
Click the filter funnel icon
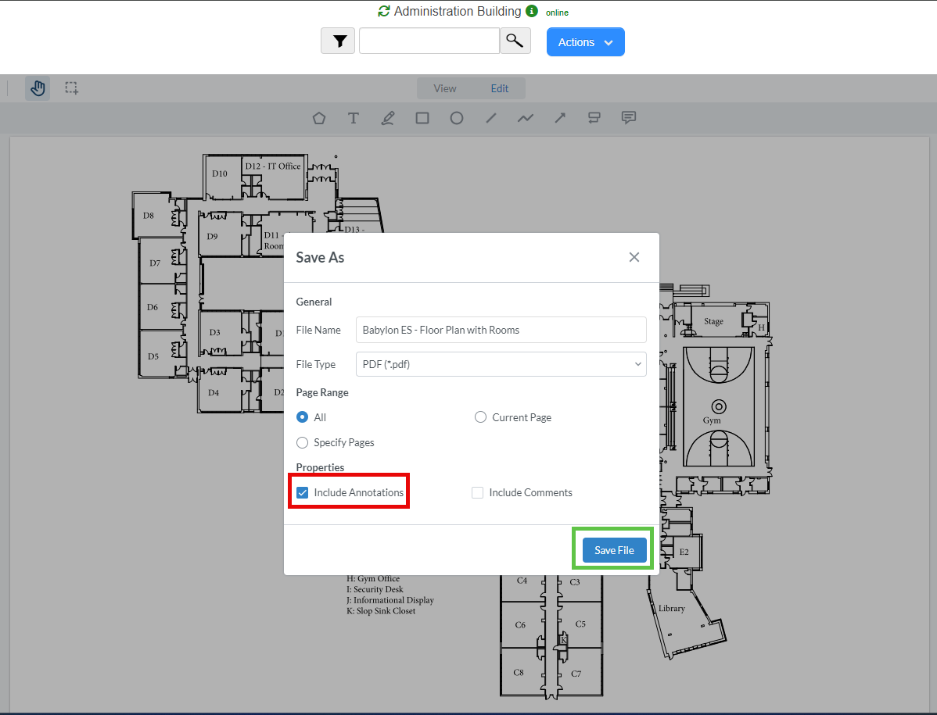coord(338,41)
